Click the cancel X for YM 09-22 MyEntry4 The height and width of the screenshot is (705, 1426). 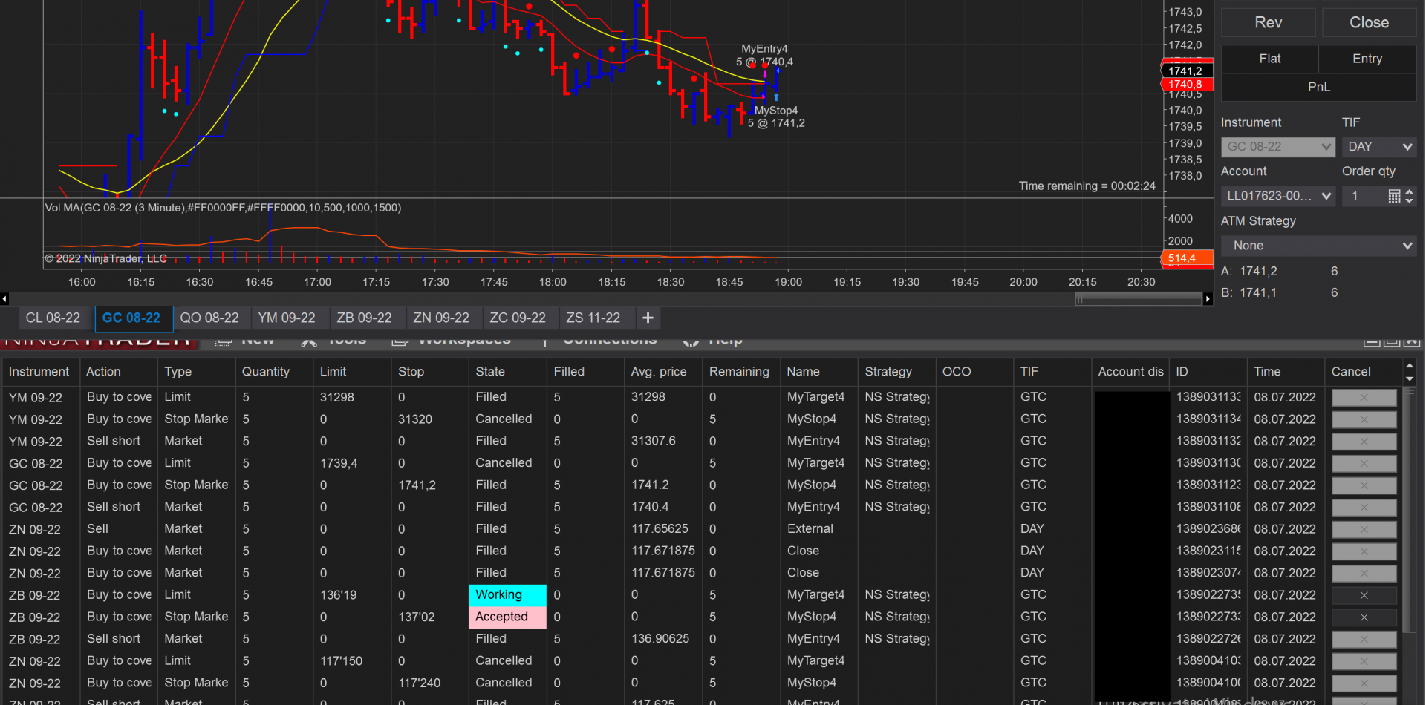point(1364,442)
